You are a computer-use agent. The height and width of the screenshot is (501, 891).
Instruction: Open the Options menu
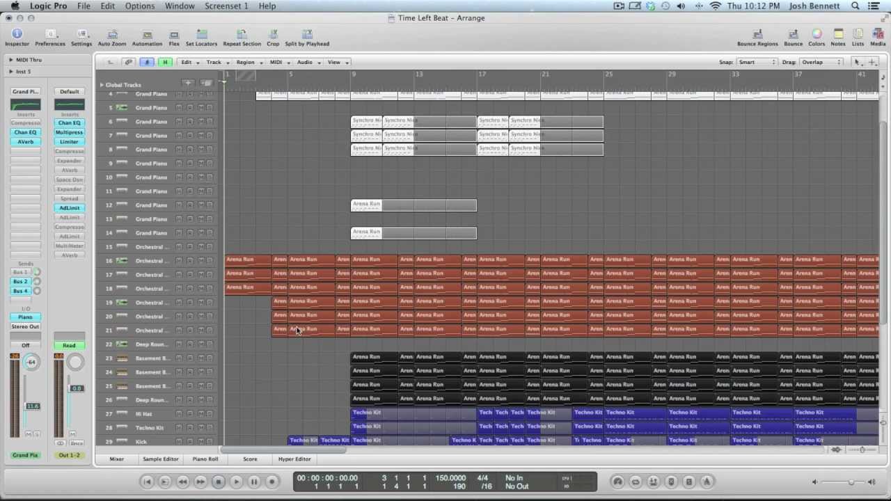tap(140, 6)
